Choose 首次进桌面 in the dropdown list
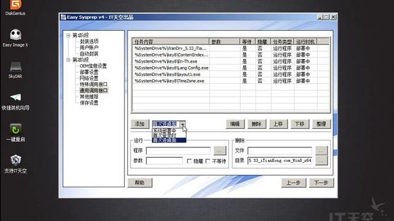This screenshot has height=221, width=394. (x=169, y=140)
